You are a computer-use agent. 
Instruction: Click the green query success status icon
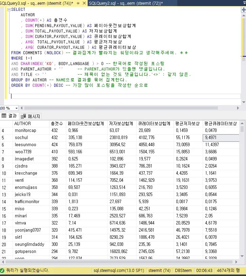pos(2,271)
